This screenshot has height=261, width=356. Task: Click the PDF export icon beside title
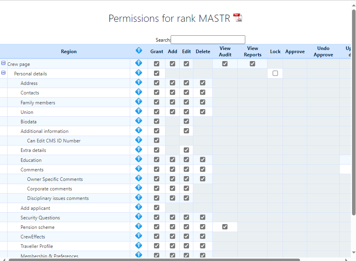point(238,18)
